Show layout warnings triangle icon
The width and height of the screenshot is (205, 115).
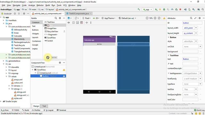164,18
